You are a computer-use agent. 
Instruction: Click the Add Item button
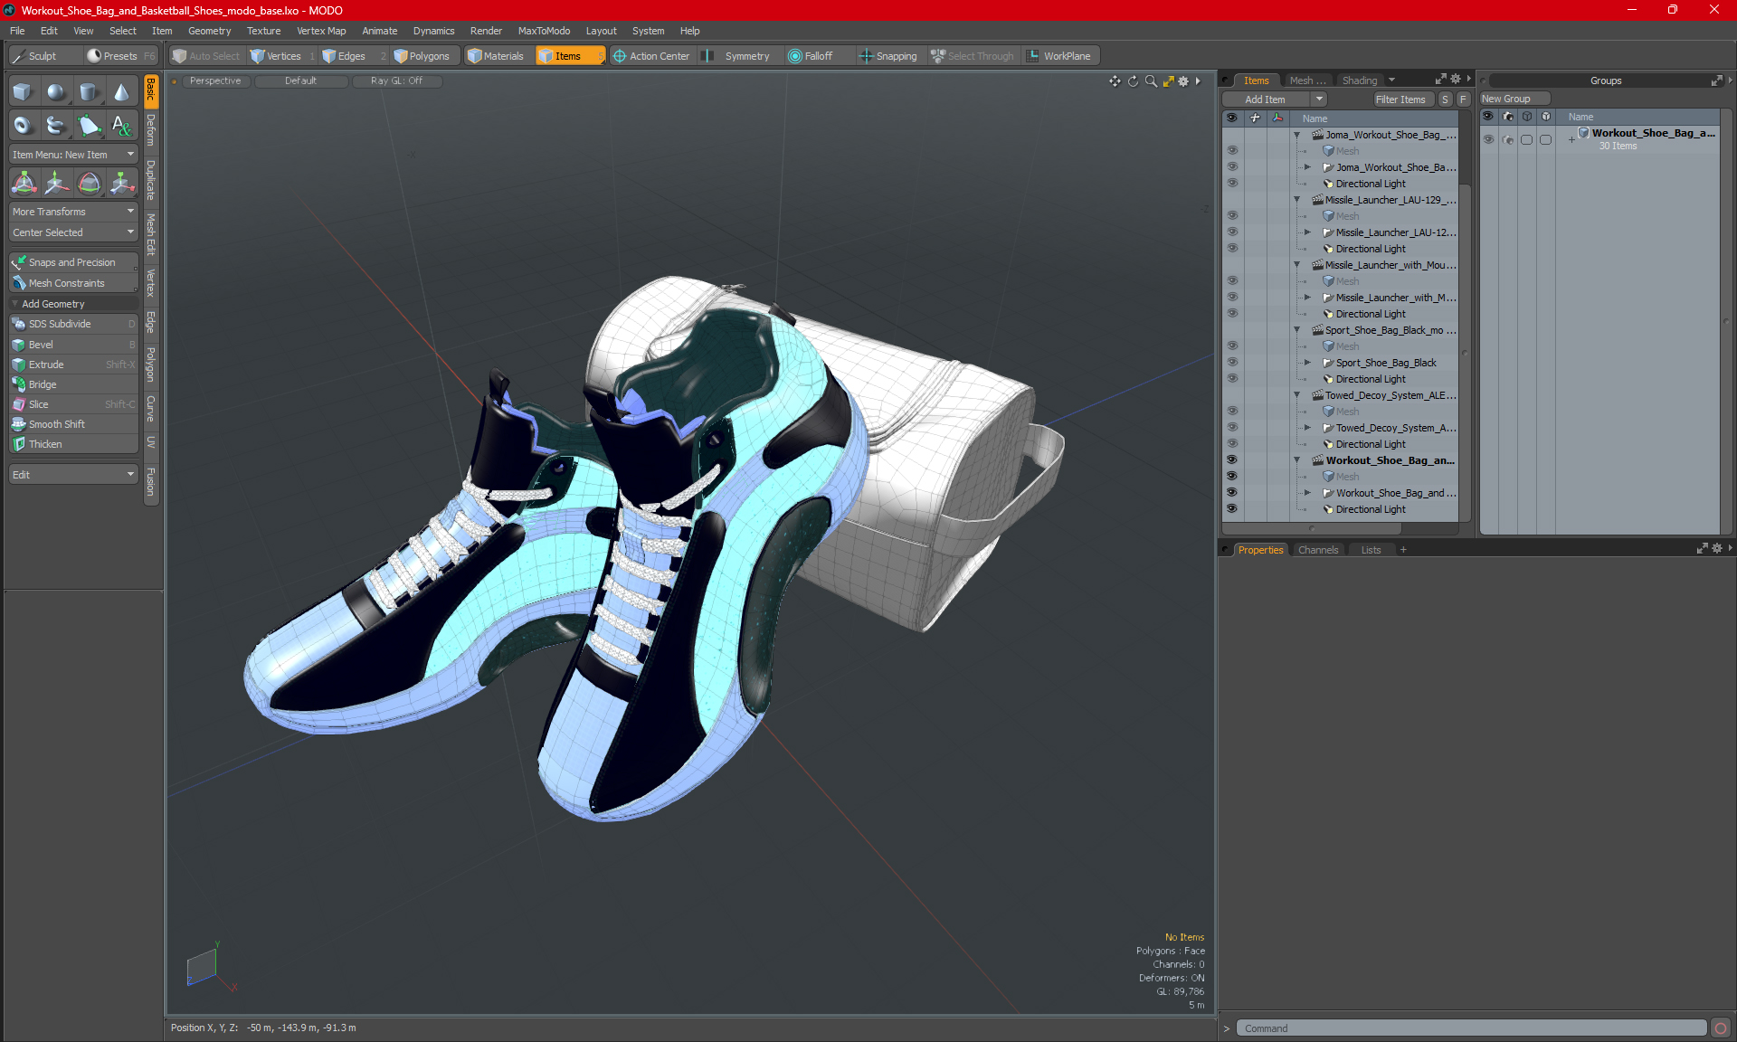[1265, 99]
